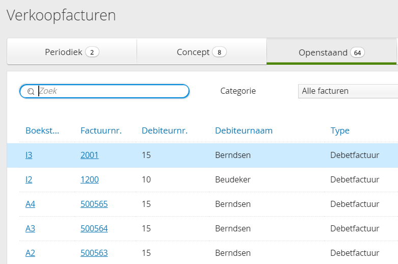This screenshot has height=264, width=398.
Task: Click Debetfactuur in invoice 2001 row
Action: tap(355, 155)
